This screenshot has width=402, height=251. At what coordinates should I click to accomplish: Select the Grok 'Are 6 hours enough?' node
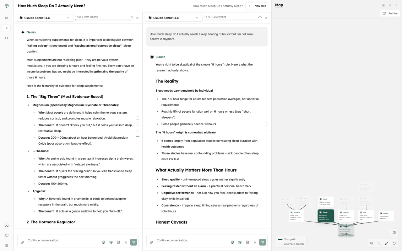[366, 216]
